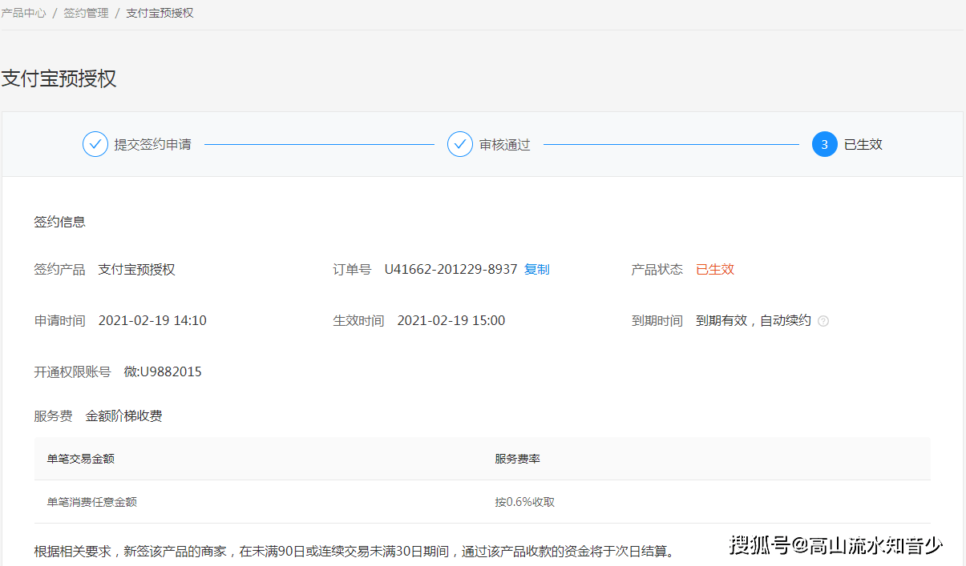Click the step 3 已生效 circle icon
This screenshot has height=566, width=966.
click(824, 144)
